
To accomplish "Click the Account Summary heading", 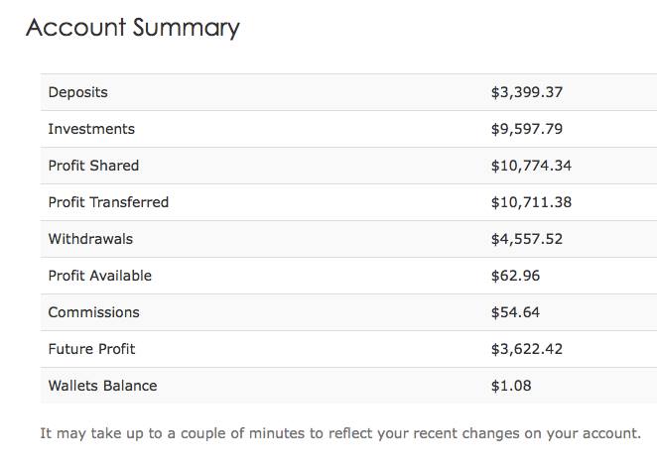I will 133,28.
